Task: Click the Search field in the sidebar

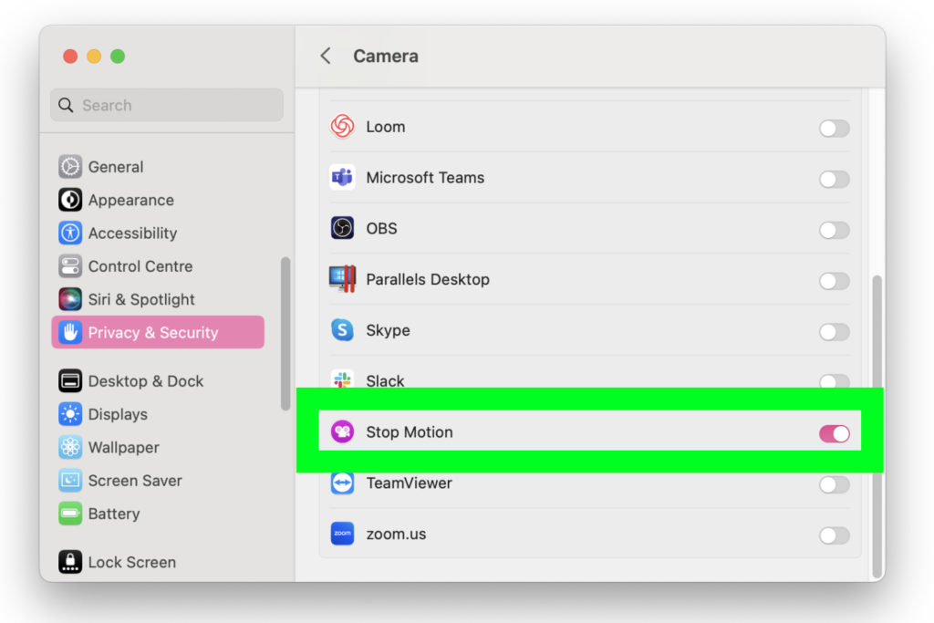Action: click(166, 105)
